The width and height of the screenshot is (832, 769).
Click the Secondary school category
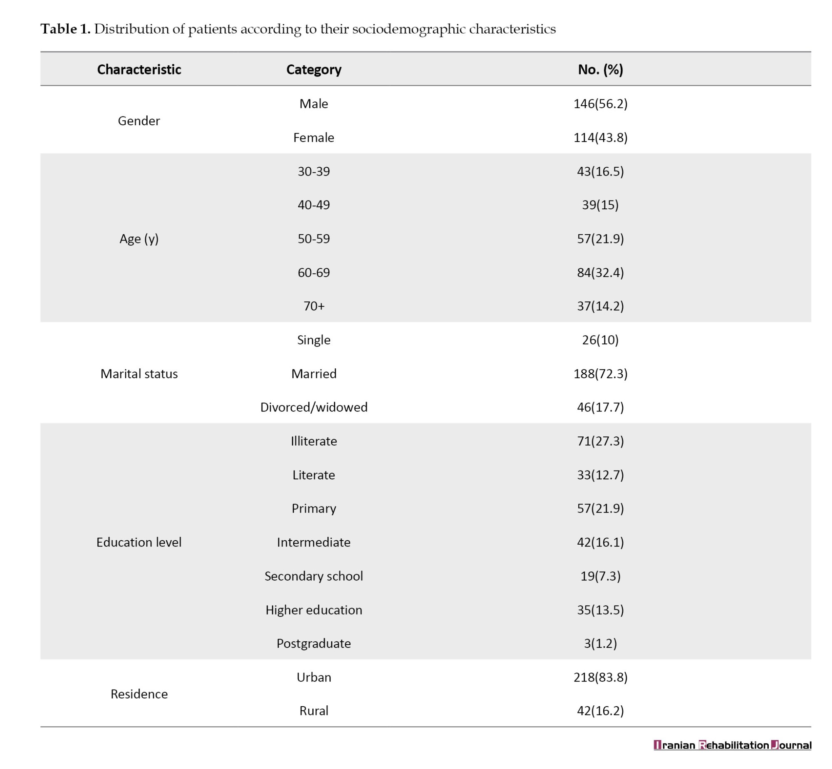pos(314,576)
